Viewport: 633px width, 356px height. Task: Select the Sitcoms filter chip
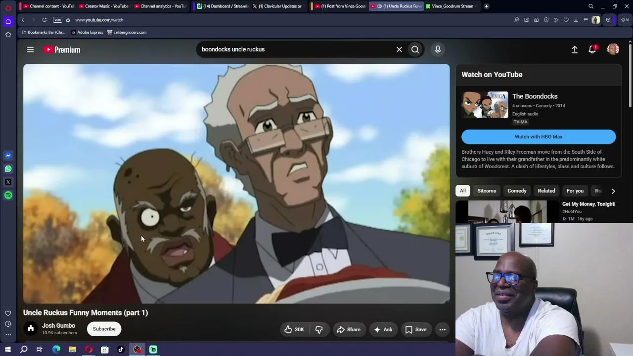tap(487, 191)
